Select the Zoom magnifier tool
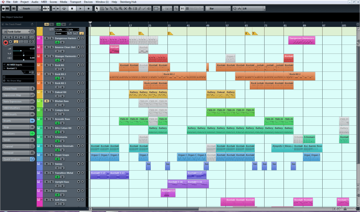The height and width of the screenshot is (212, 360). coord(121,9)
